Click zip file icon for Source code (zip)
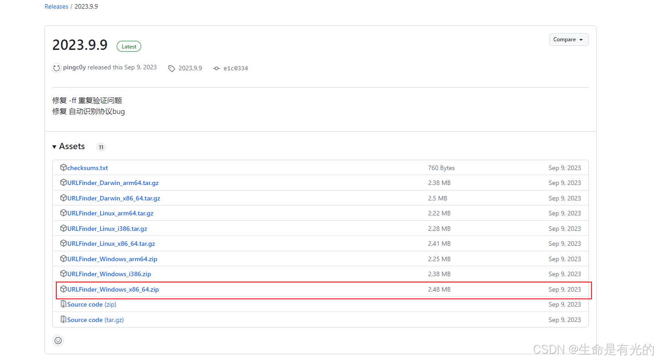This screenshot has width=656, height=361. click(64, 304)
